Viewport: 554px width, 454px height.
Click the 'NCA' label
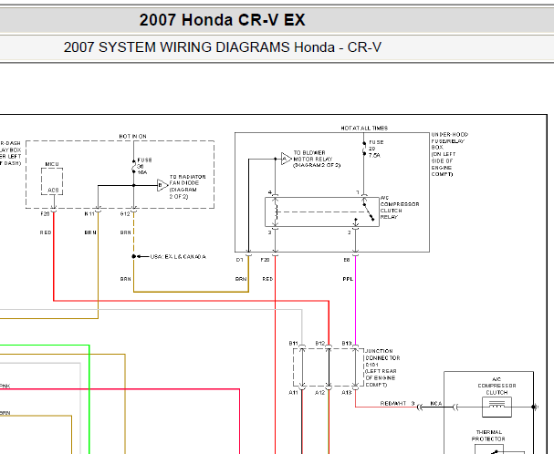coord(436,403)
